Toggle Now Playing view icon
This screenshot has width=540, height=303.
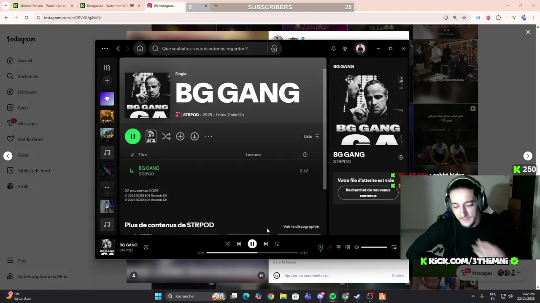pos(321,247)
